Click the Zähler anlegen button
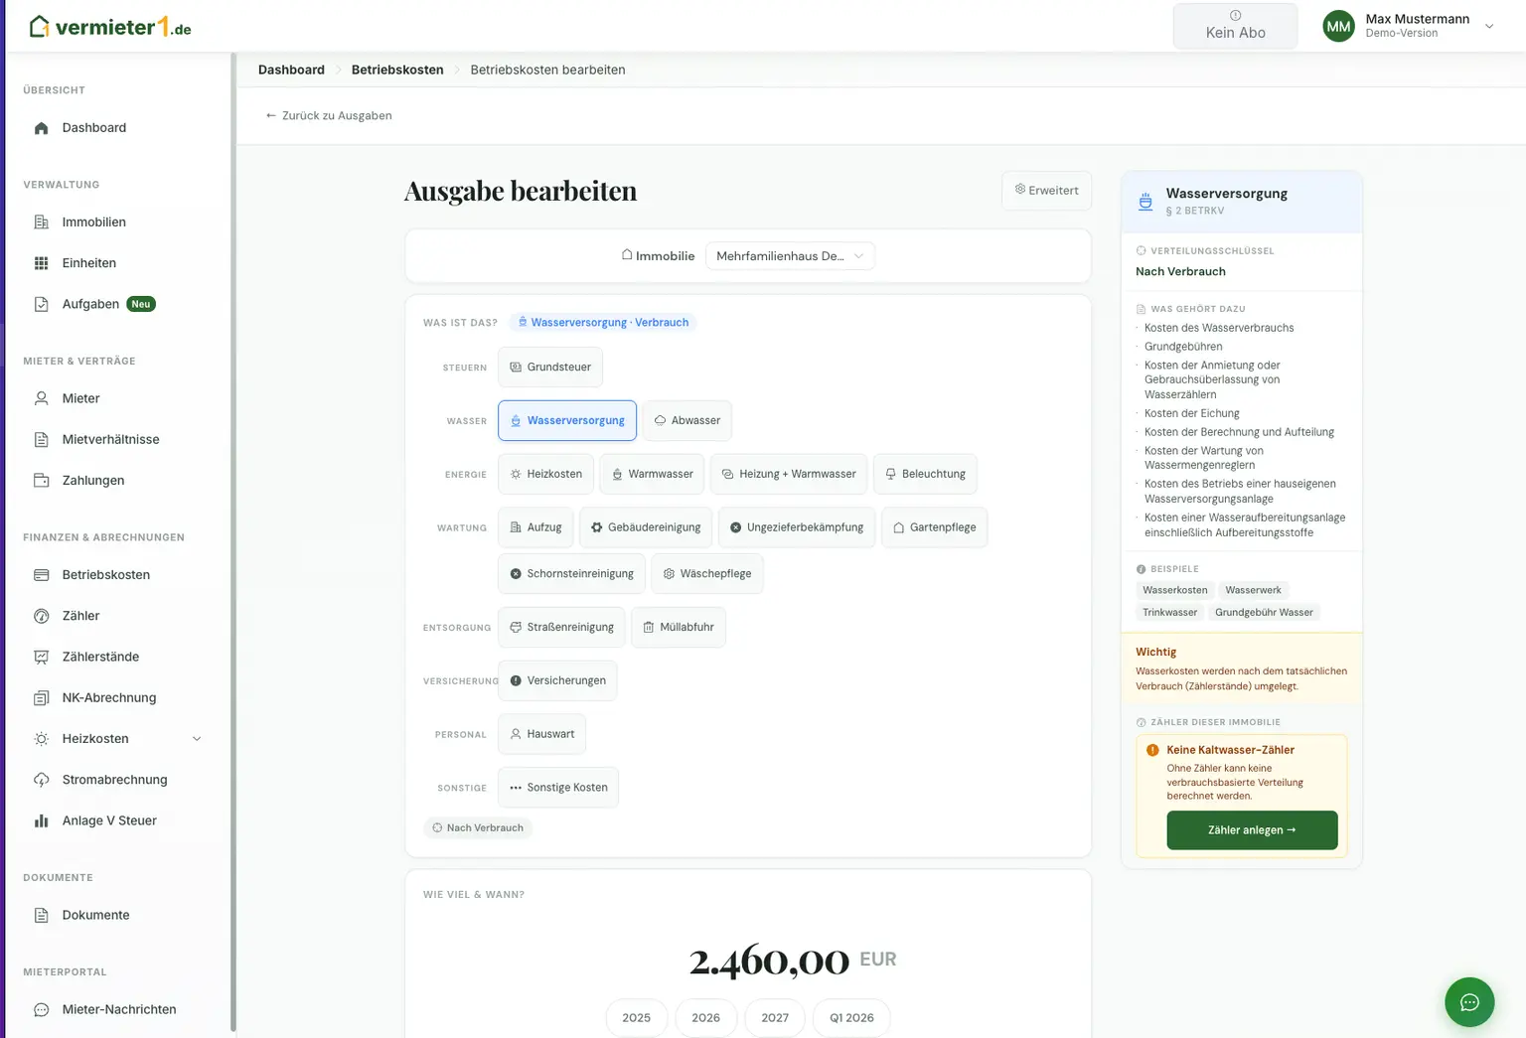 point(1252,830)
